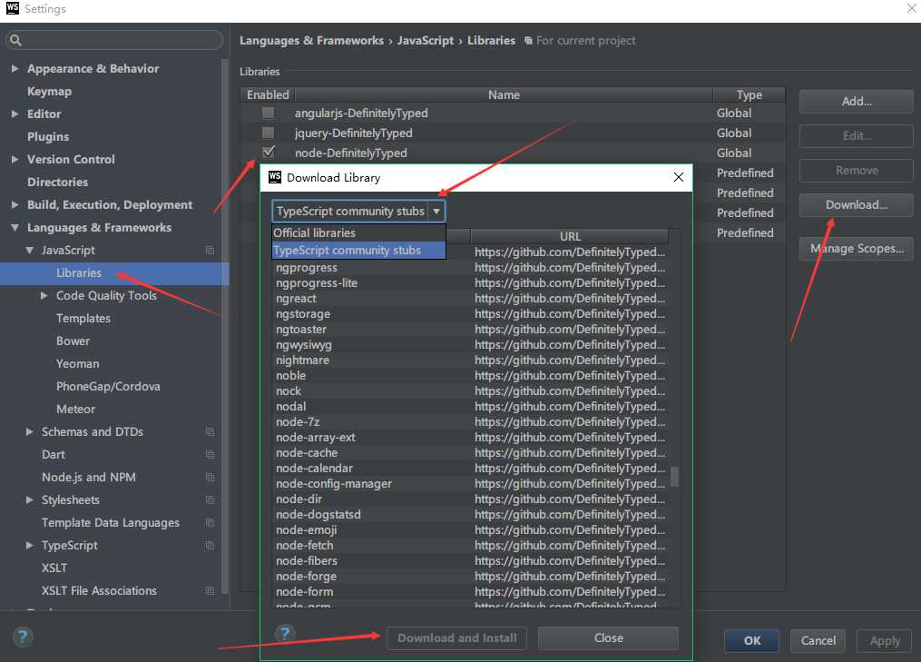This screenshot has height=662, width=921.
Task: Expand Schemas and DTDs node
Action: (29, 432)
